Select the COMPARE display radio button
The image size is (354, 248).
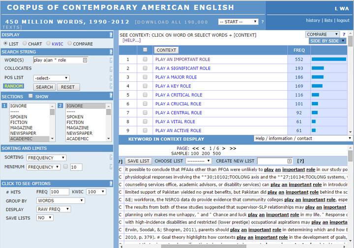coord(69,43)
